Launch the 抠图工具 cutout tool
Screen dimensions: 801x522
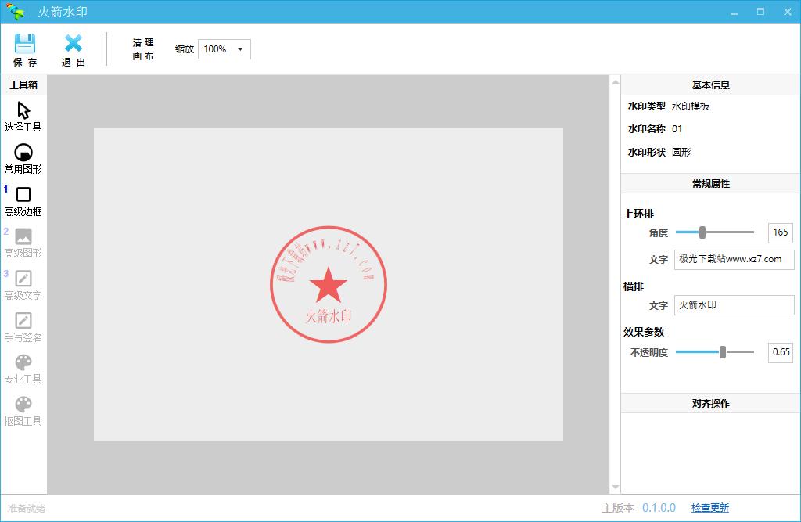(x=23, y=405)
